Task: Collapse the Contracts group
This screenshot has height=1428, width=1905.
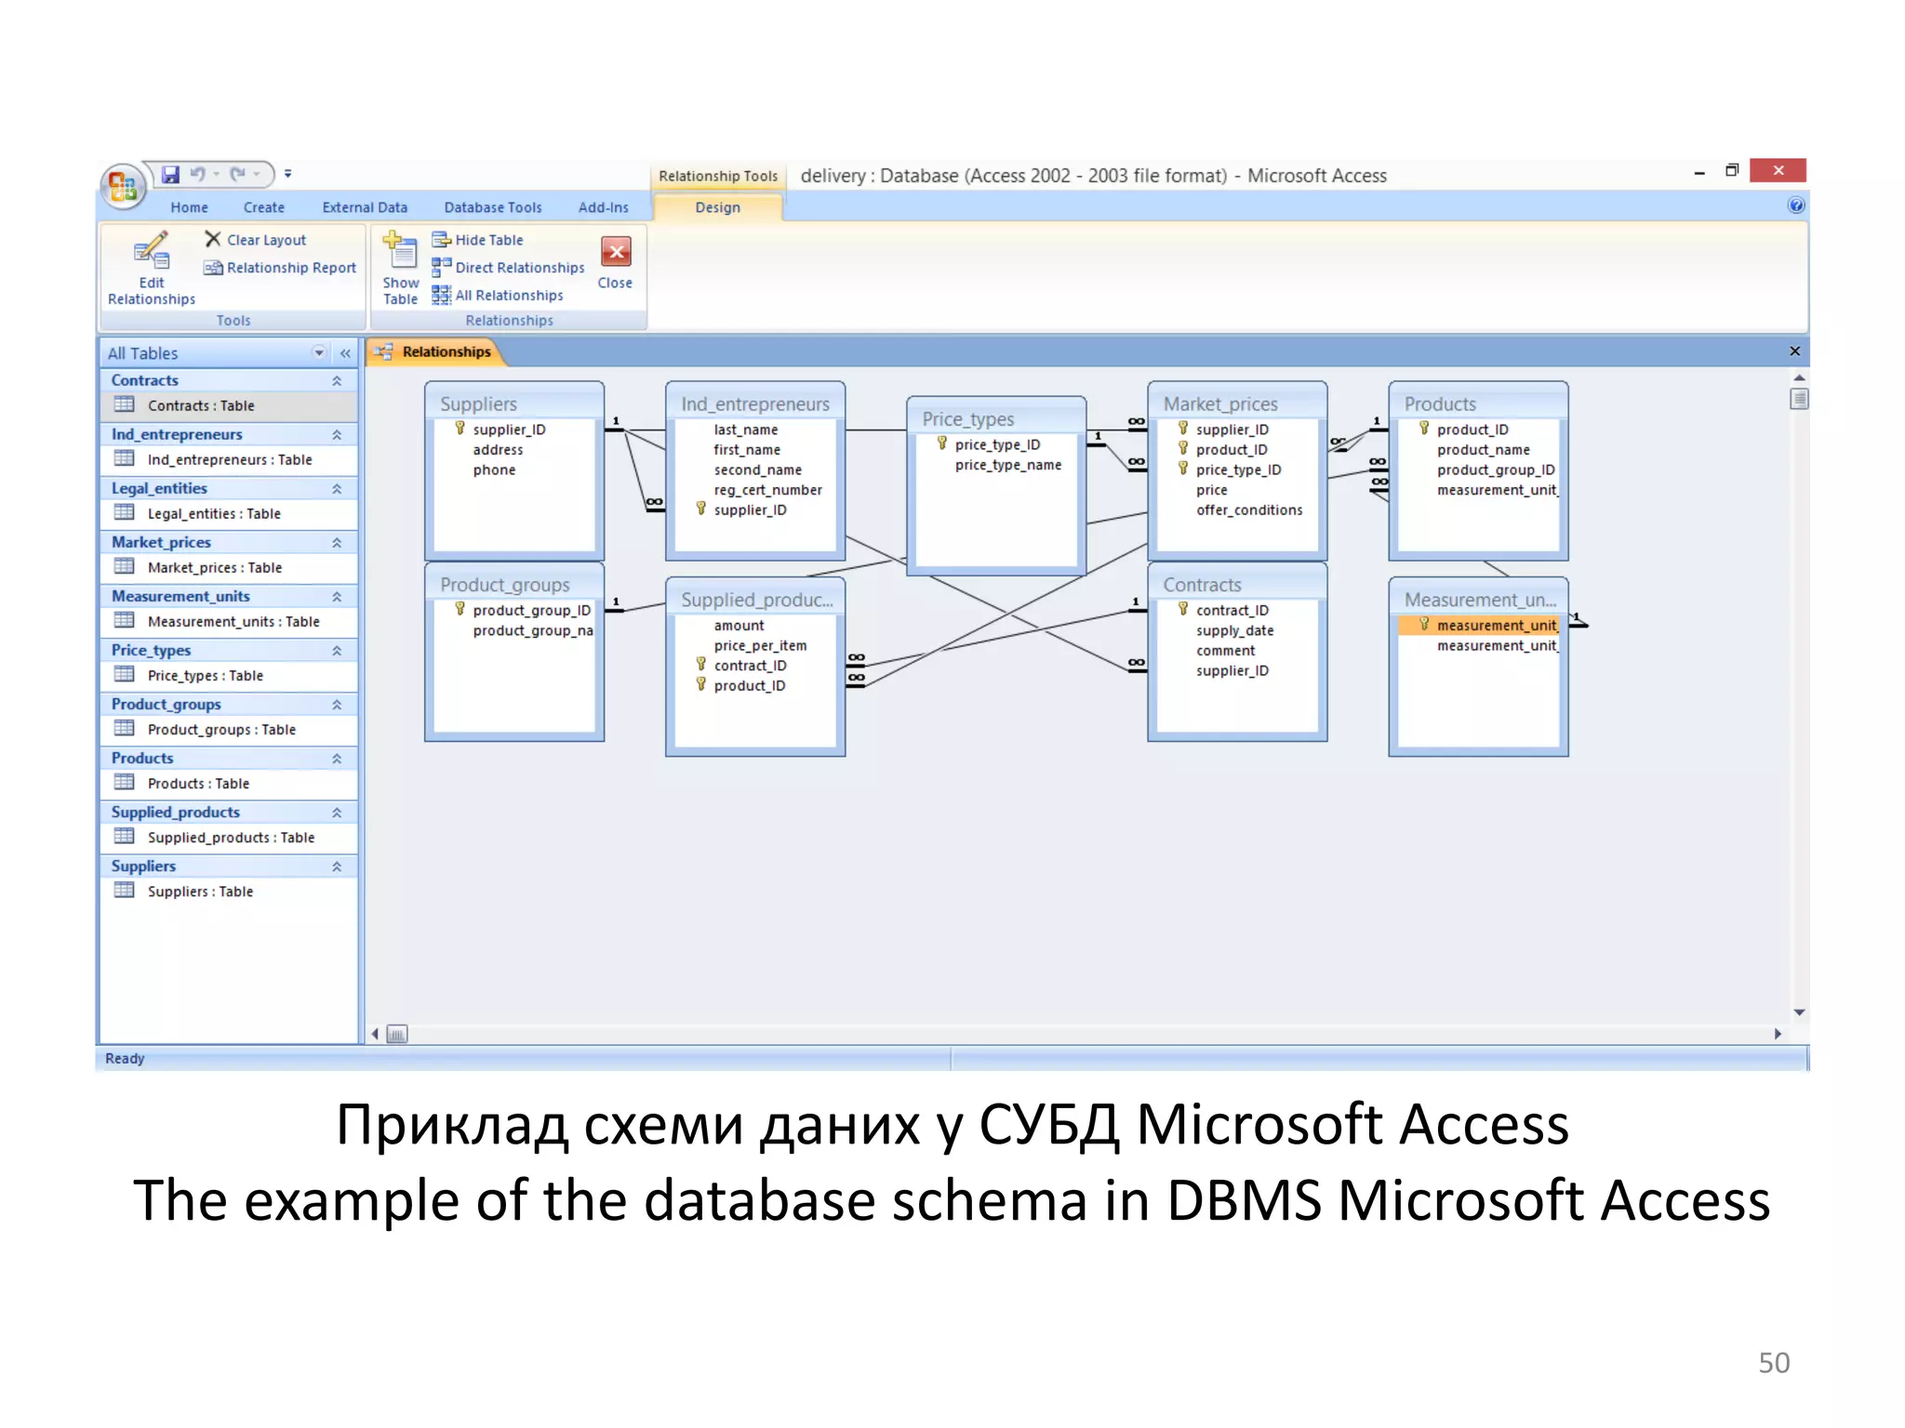Action: tap(337, 381)
